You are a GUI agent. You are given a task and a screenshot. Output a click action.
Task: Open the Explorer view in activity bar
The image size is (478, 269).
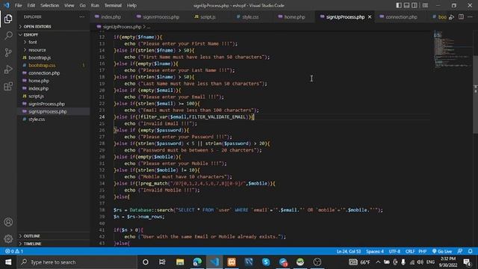pos(8,19)
